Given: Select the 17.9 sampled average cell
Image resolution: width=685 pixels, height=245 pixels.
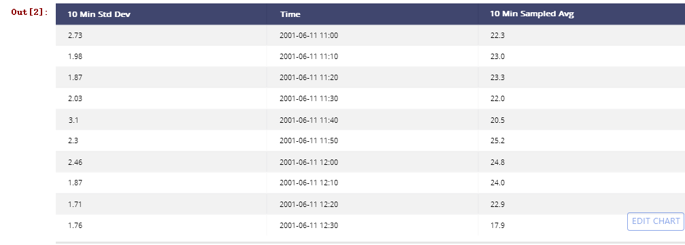Looking at the screenshot, I should (x=497, y=226).
